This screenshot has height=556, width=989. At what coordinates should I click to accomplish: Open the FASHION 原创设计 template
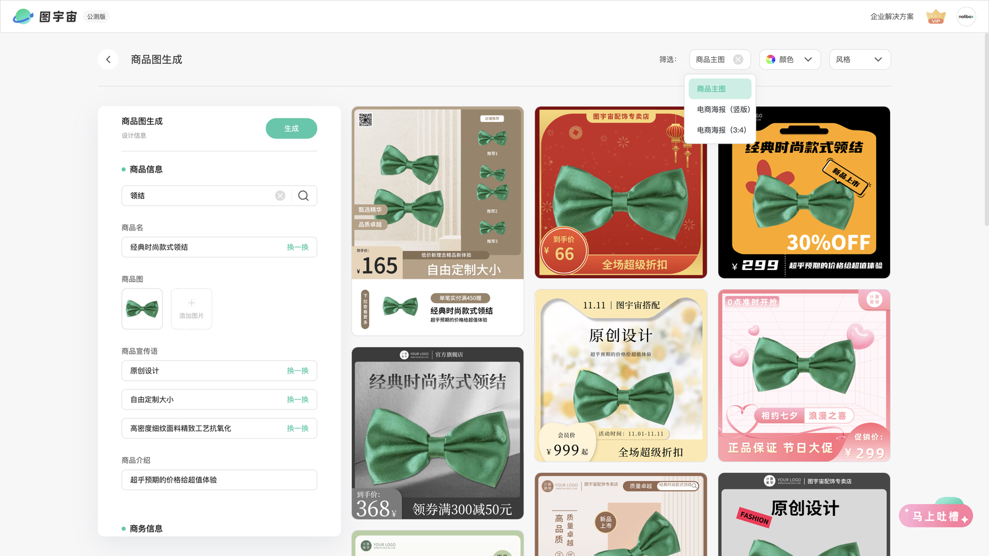[x=804, y=514]
